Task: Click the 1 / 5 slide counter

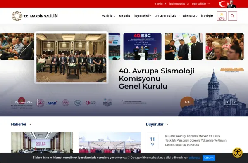Action: pyautogui.click(x=187, y=102)
